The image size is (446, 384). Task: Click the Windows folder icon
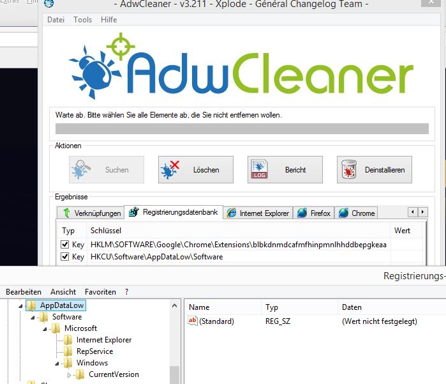tap(68, 363)
